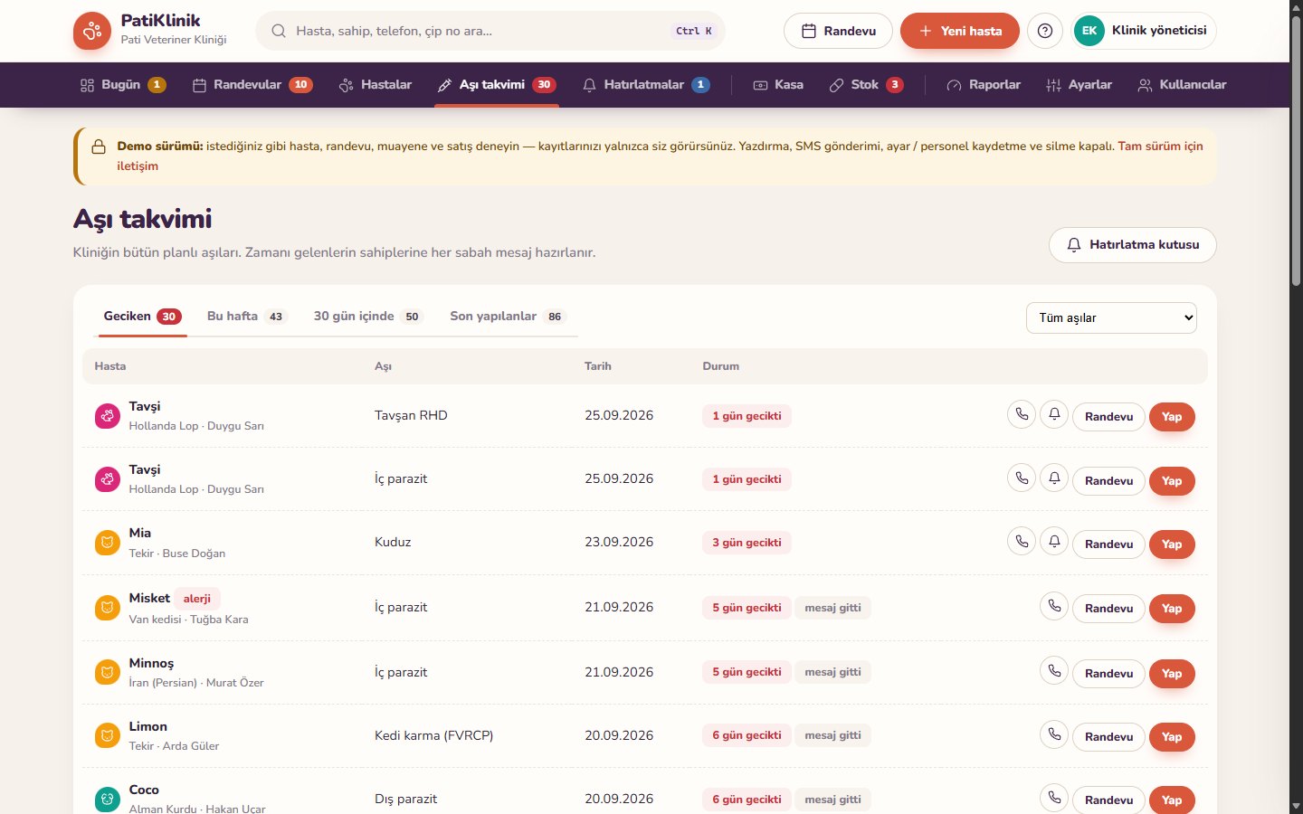
Task: Click the reminder bell in Mia's row
Action: coord(1054,541)
